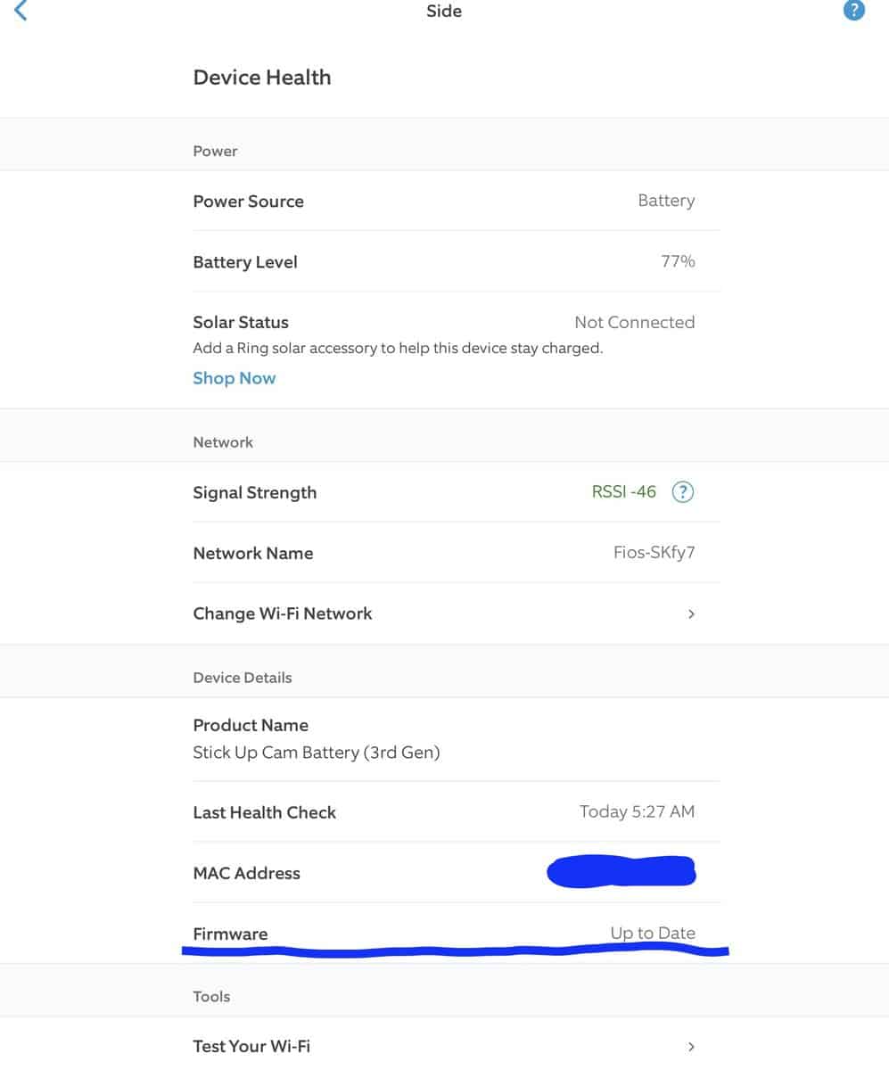The width and height of the screenshot is (889, 1070).
Task: Select the Device Details section header
Action: click(243, 678)
